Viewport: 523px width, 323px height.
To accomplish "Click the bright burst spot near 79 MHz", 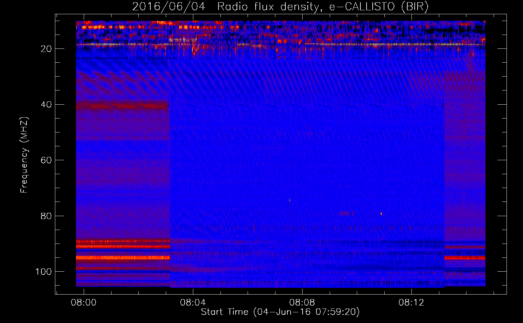I will [x=381, y=213].
